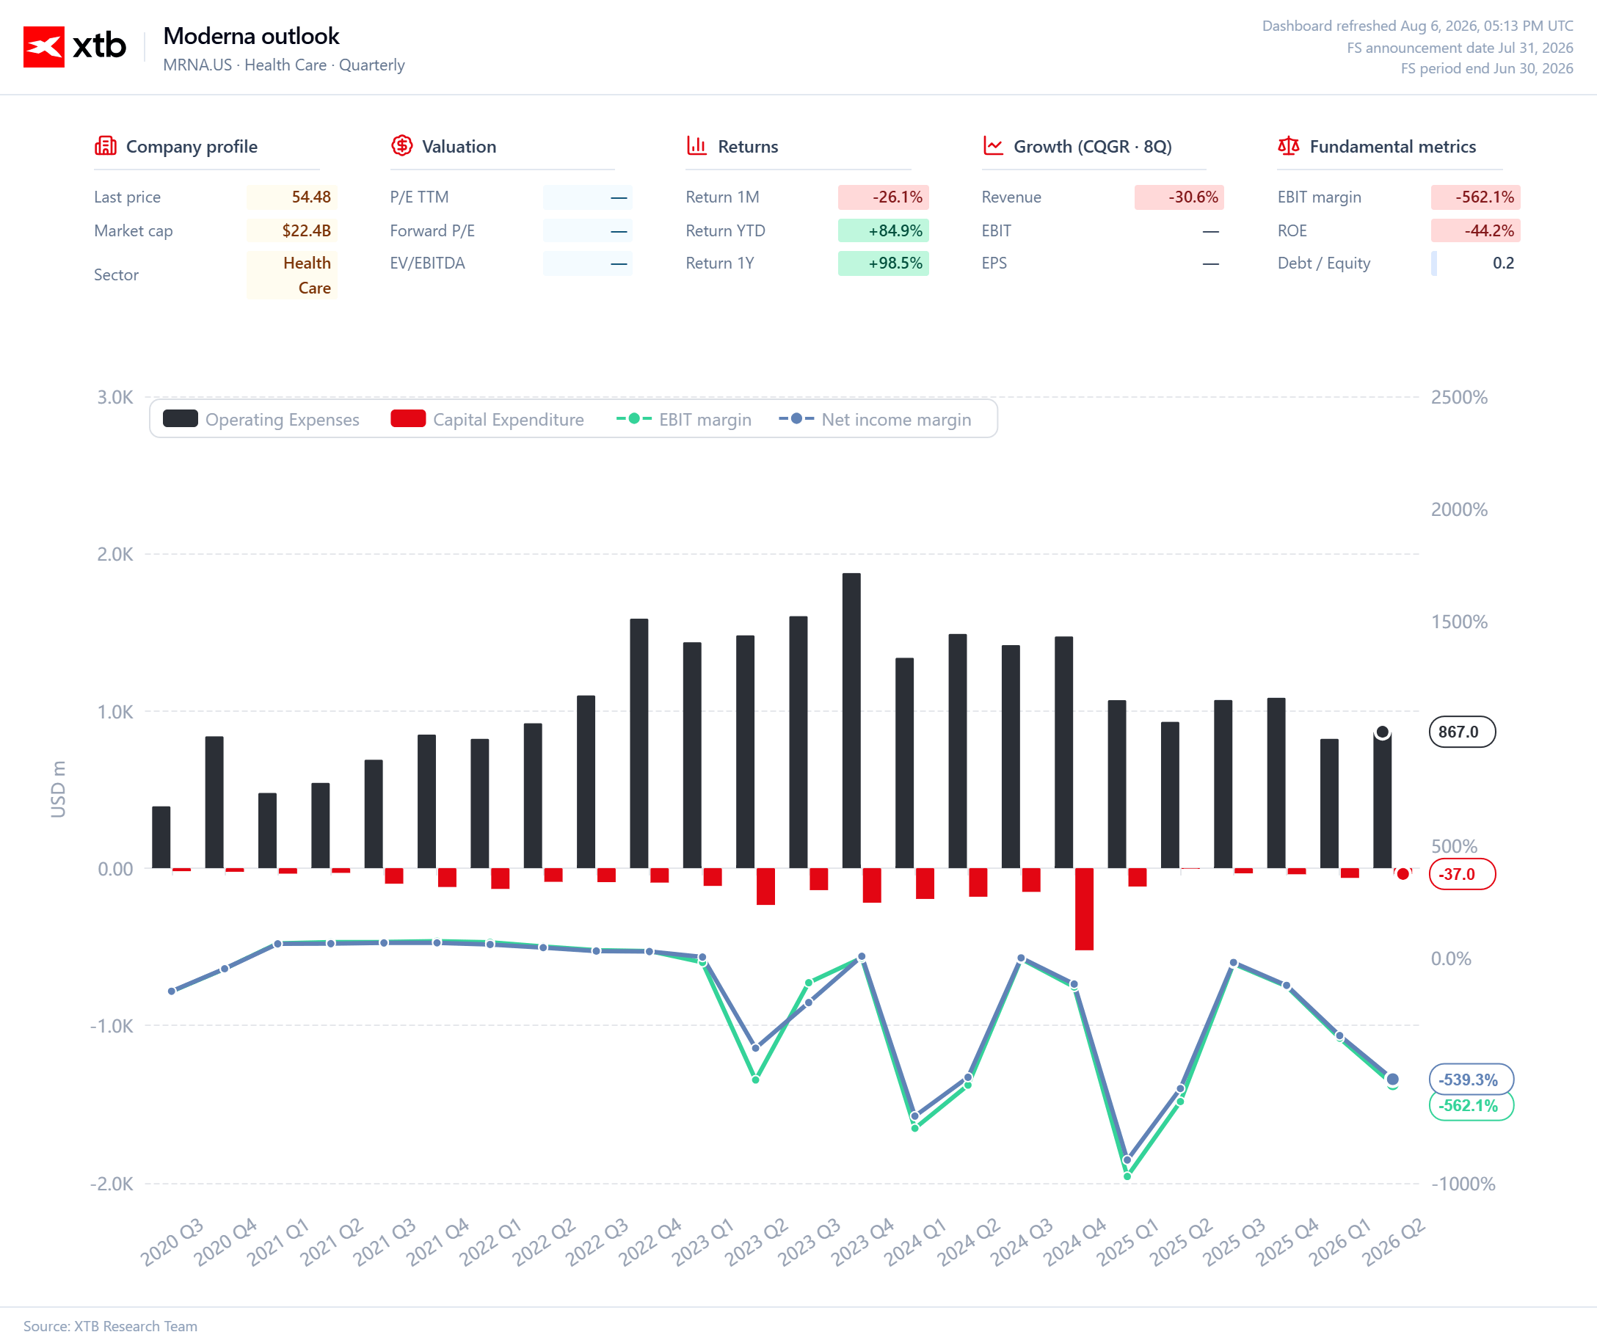Click the Market cap value $22.4B

(x=291, y=230)
